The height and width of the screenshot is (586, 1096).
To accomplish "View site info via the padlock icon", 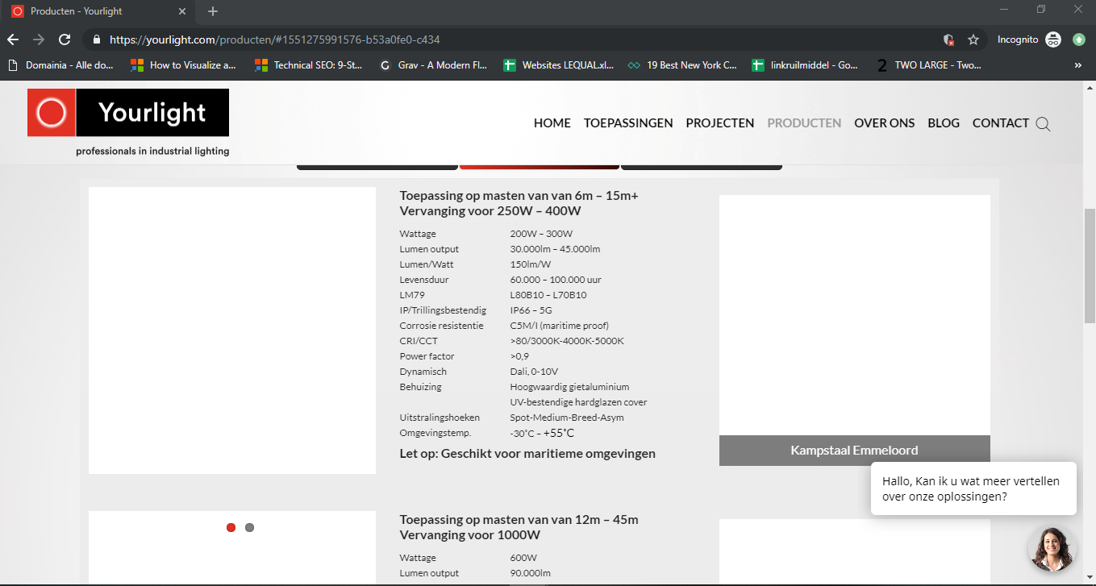I will pyautogui.click(x=97, y=39).
